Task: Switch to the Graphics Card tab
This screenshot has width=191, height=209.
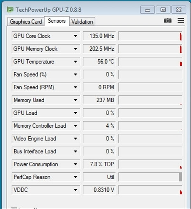Action: click(26, 22)
